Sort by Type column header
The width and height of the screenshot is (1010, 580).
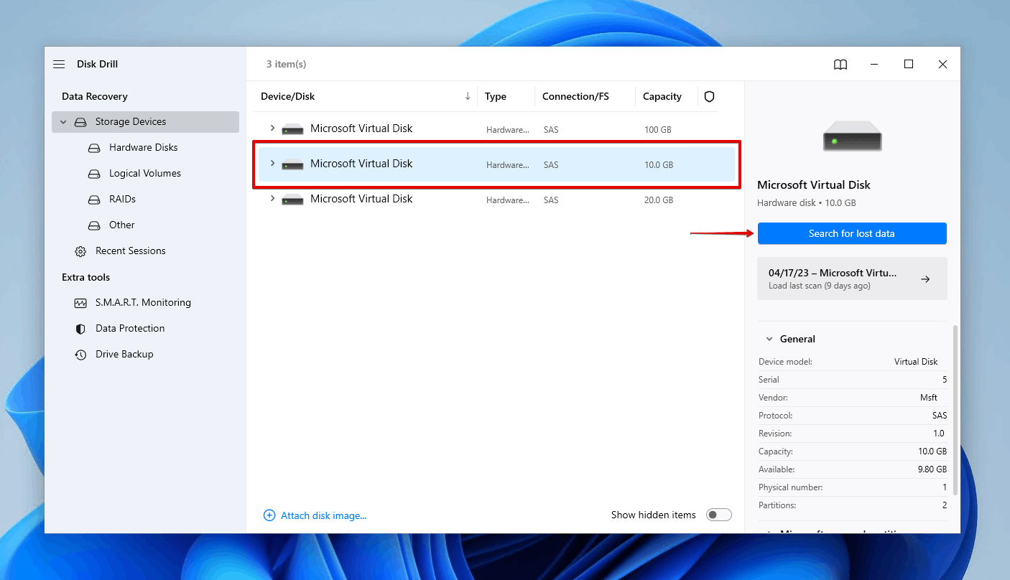pos(496,96)
